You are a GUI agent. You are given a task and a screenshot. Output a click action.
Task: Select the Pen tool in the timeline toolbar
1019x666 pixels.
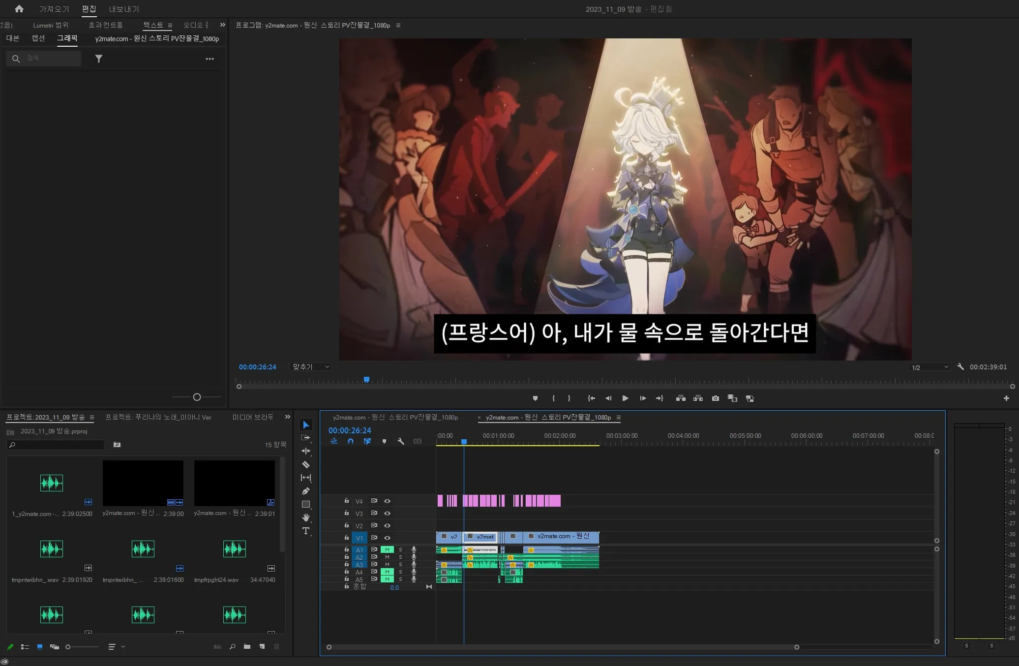click(x=306, y=490)
